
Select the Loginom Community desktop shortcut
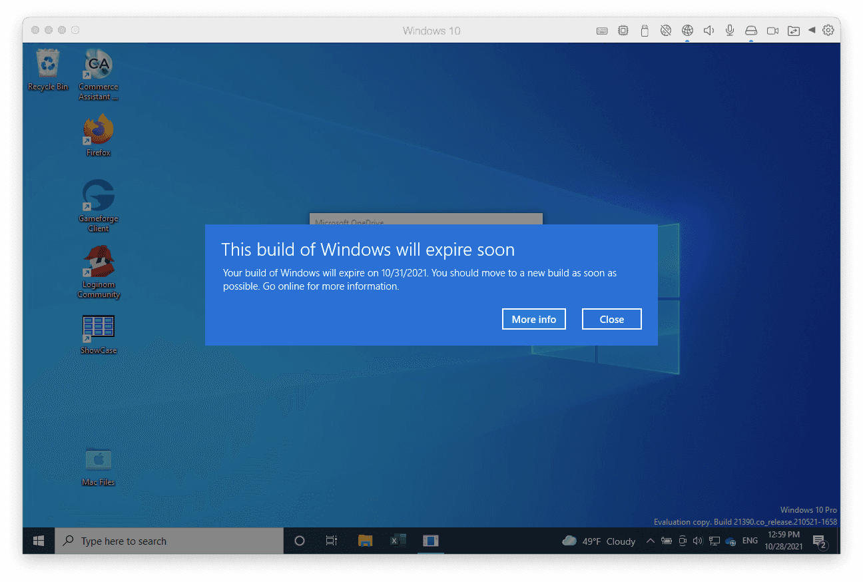click(99, 272)
